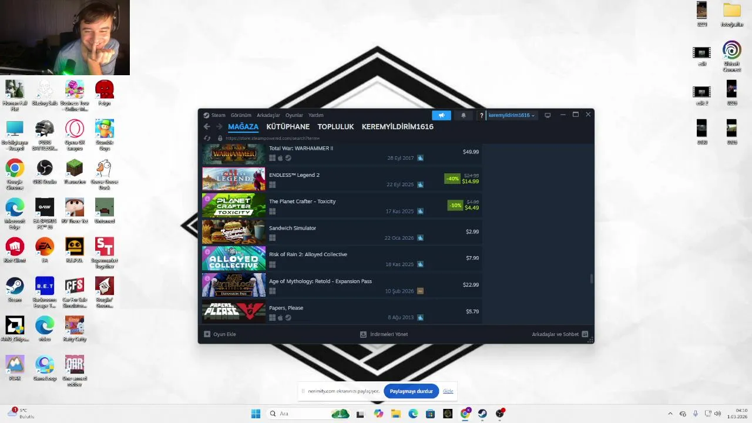The image size is (752, 423).
Task: Click Oyun Ekle at bottom left
Action: pyautogui.click(x=220, y=334)
